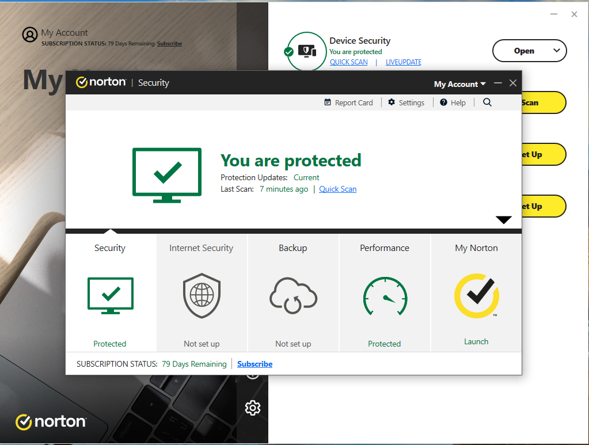Click 'My Account' text in background window
Screen dimensions: 589x445
point(64,33)
